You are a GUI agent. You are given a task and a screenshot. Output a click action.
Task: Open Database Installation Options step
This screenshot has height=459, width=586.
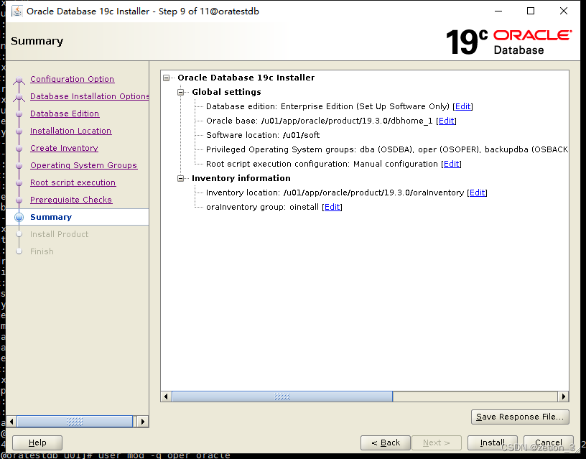point(90,96)
